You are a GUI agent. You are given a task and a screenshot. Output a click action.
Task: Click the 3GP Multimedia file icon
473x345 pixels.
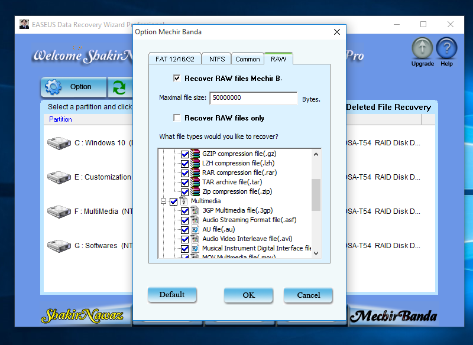[195, 210]
